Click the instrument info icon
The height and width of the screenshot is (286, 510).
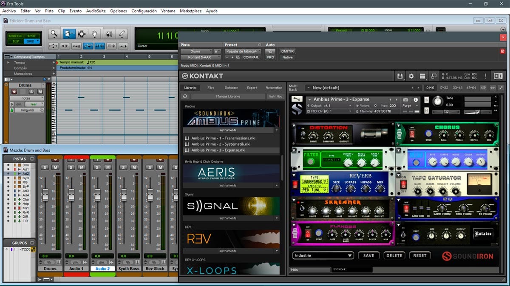point(416,100)
